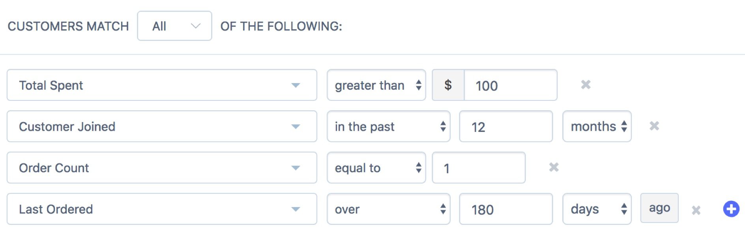Open the over operator dropdown

tap(388, 209)
